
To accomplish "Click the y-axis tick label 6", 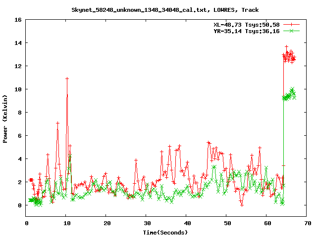I will (x=20, y=136).
